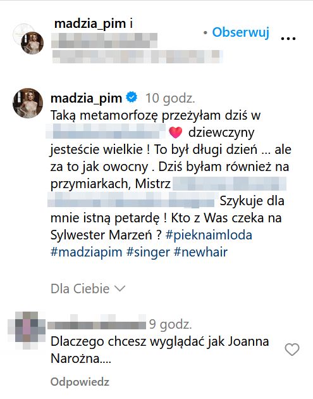Click the Obserwuj follow button
The height and width of the screenshot is (399, 313).
pos(240,32)
